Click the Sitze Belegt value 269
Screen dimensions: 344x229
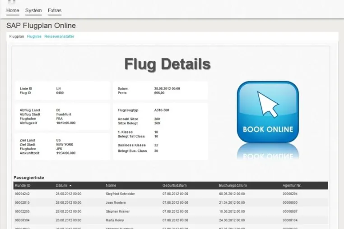click(x=157, y=124)
